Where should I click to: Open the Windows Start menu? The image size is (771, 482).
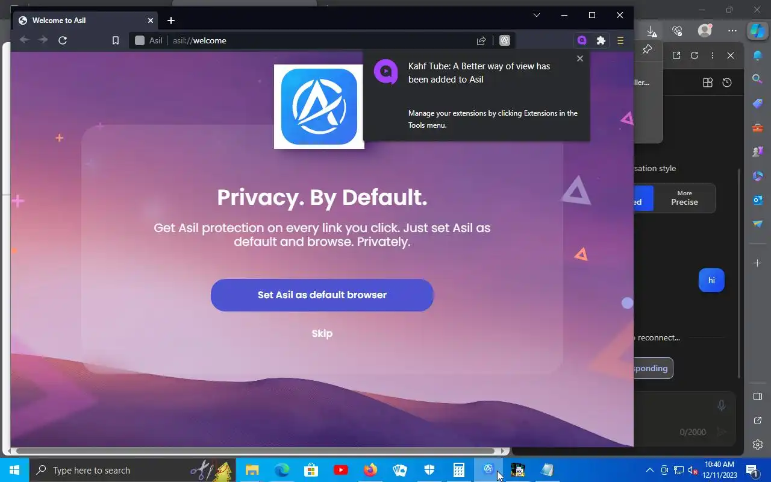pos(14,470)
